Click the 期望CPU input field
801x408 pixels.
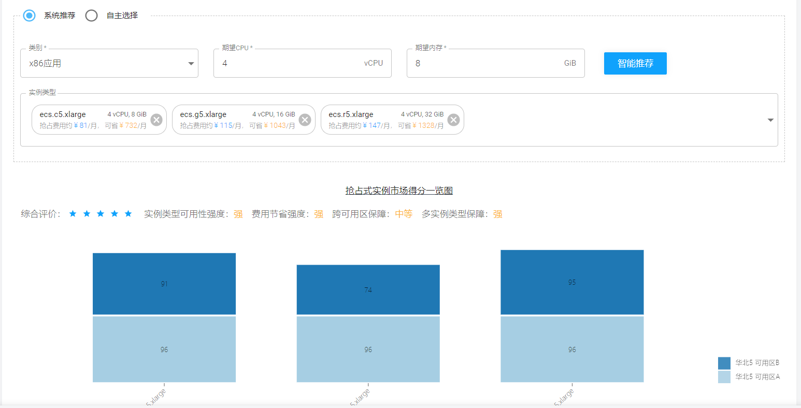click(303, 63)
